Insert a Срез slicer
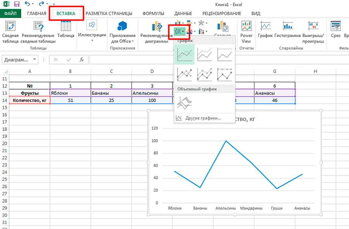This screenshot has height=229, width=349. pos(335,29)
